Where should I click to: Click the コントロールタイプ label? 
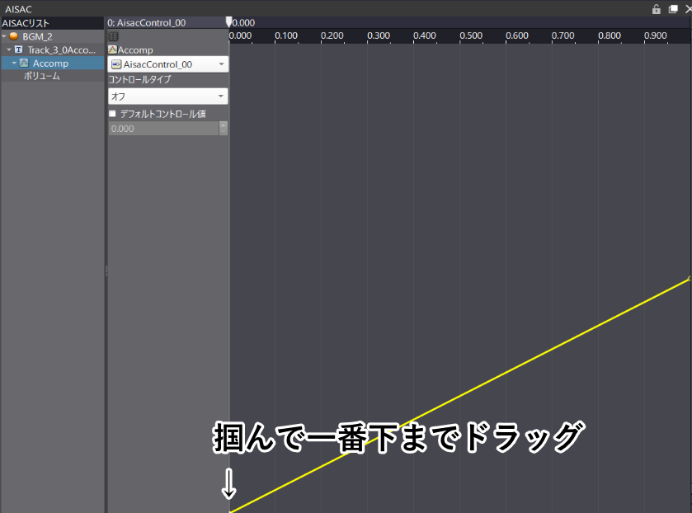pos(139,79)
